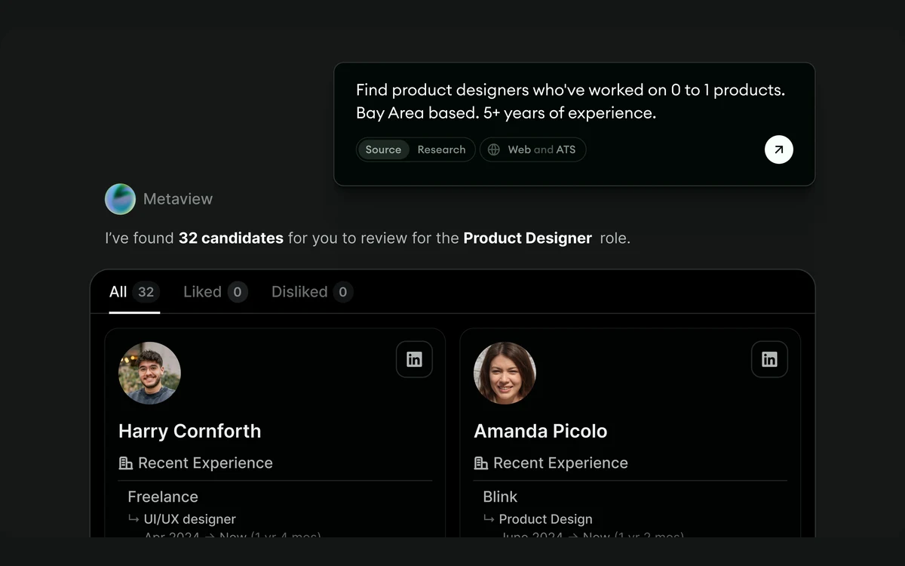The width and height of the screenshot is (905, 566).
Task: Click the Freelance company entry
Action: [163, 497]
